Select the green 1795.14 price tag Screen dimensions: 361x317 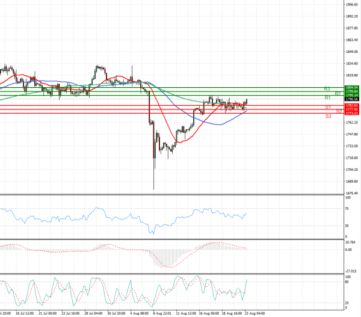352,95
